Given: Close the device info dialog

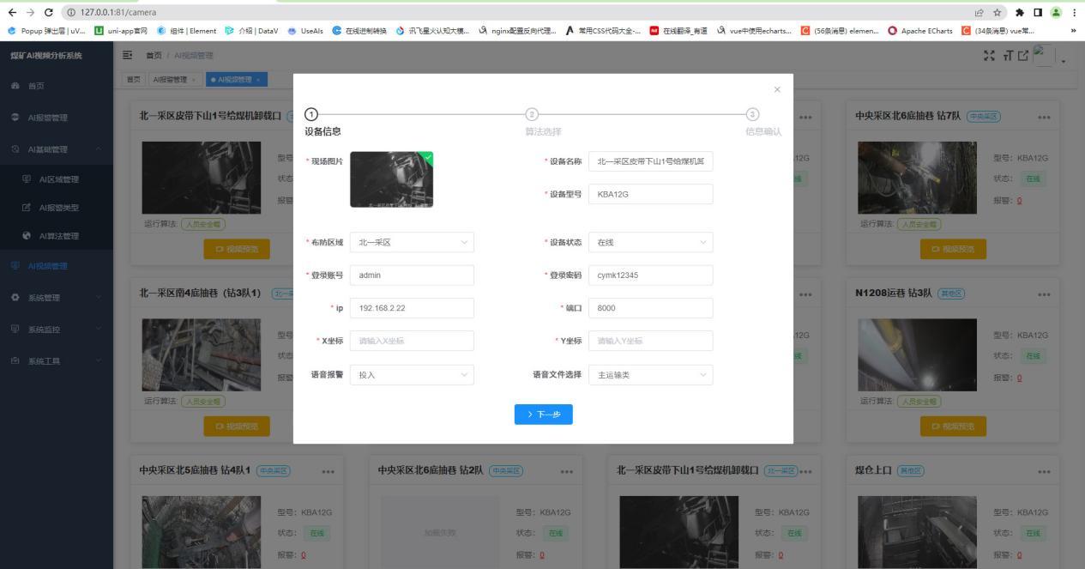Looking at the screenshot, I should click(x=777, y=89).
